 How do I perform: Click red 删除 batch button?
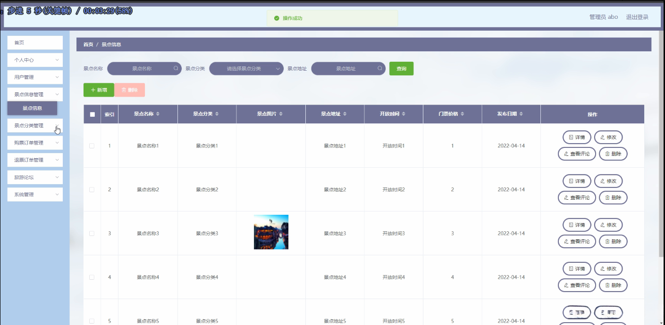coord(129,90)
